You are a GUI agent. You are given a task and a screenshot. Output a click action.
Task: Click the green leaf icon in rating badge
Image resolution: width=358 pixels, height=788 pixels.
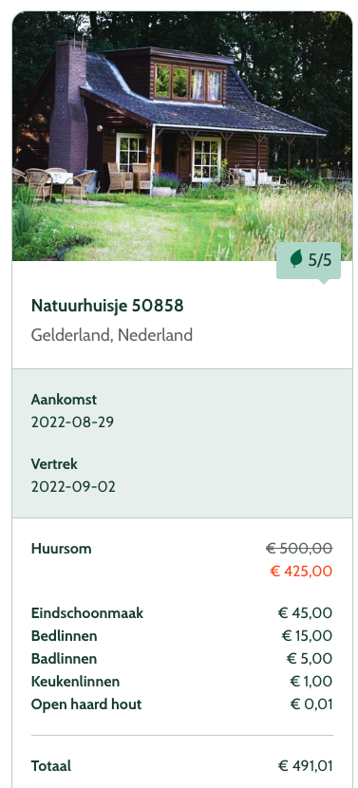[x=296, y=259]
